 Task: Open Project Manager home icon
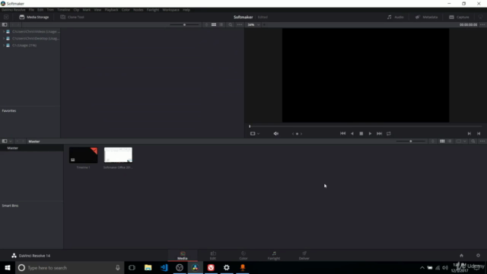click(462, 256)
